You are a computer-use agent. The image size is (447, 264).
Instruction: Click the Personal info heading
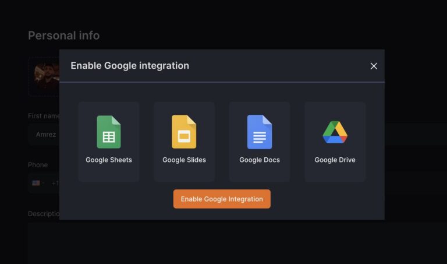(64, 36)
